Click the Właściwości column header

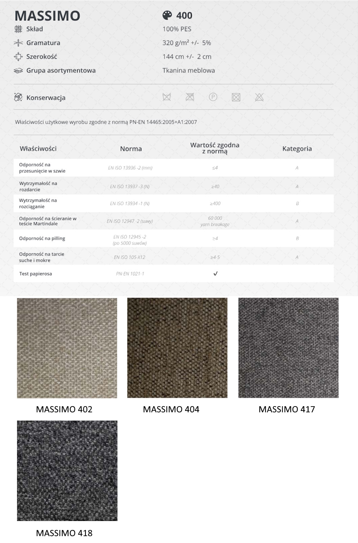(38, 148)
